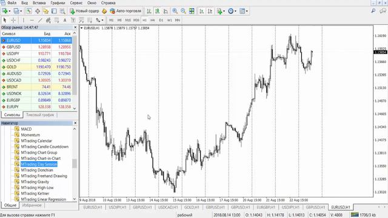The width and height of the screenshot is (388, 218).
Task: Open the Файл menu
Action: (12, 3)
